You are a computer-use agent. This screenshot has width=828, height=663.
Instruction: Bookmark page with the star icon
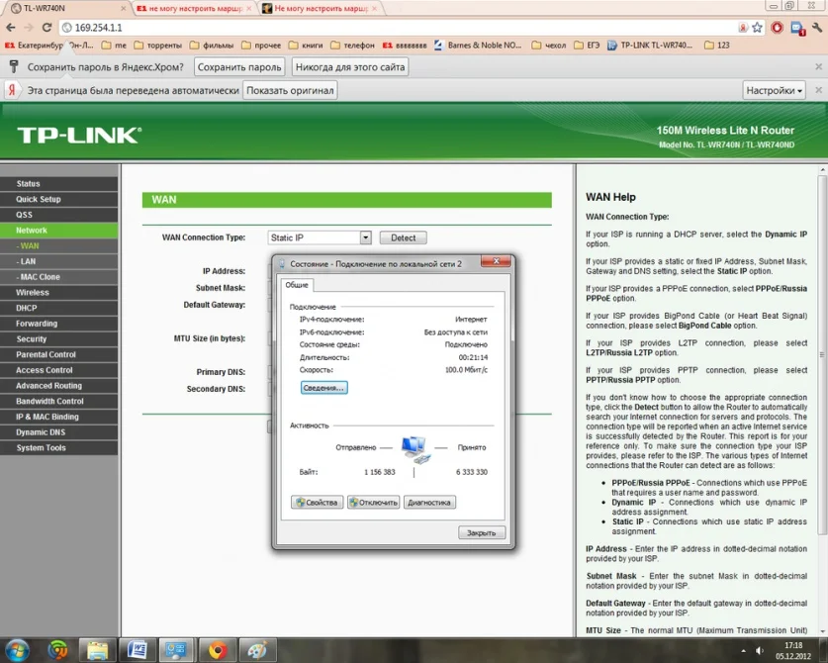(x=757, y=28)
